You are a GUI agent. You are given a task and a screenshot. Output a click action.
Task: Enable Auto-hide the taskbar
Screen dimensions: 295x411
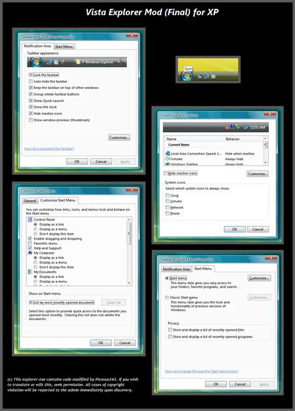coord(30,81)
